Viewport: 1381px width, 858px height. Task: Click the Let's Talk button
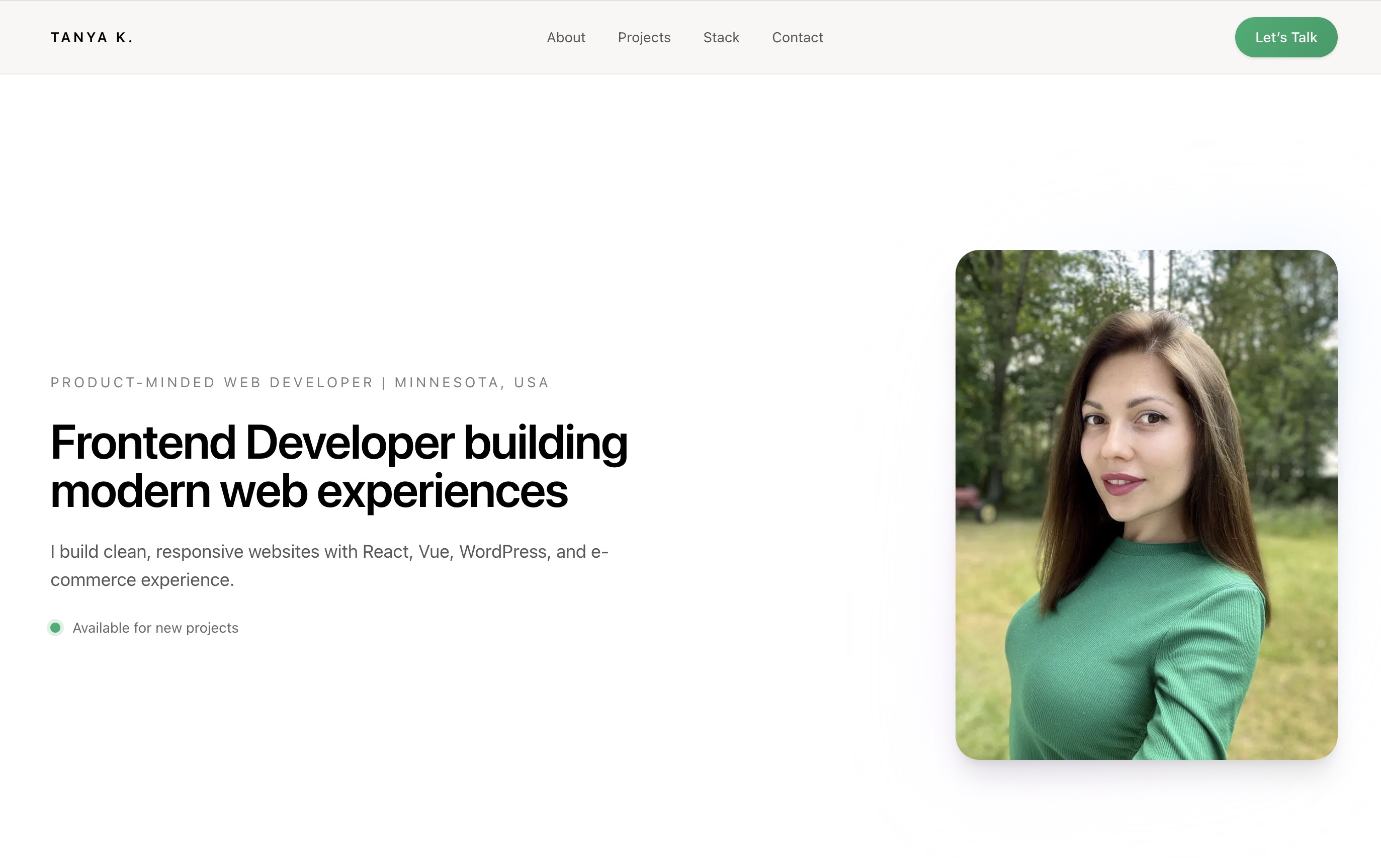1285,37
